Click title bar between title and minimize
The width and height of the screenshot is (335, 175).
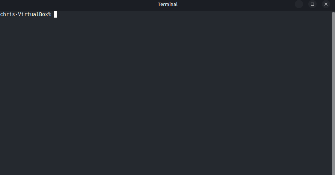[236, 4]
